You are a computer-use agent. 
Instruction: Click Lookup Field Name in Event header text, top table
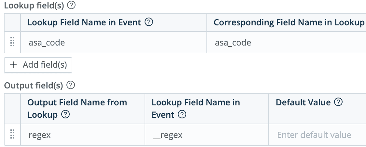[x=84, y=22]
